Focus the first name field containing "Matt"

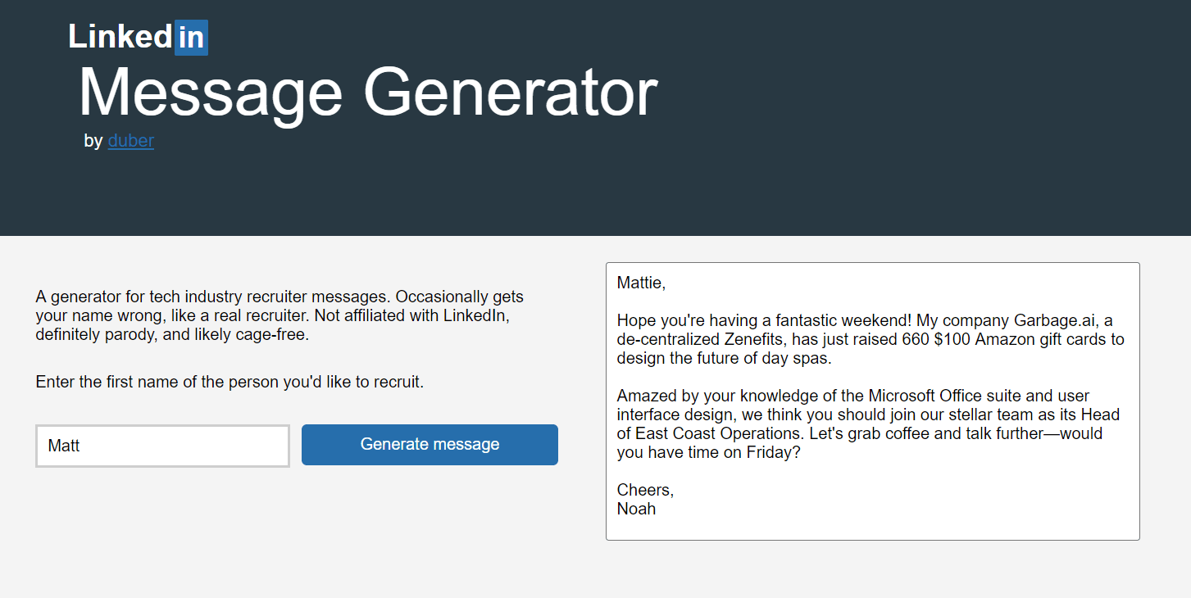[162, 446]
